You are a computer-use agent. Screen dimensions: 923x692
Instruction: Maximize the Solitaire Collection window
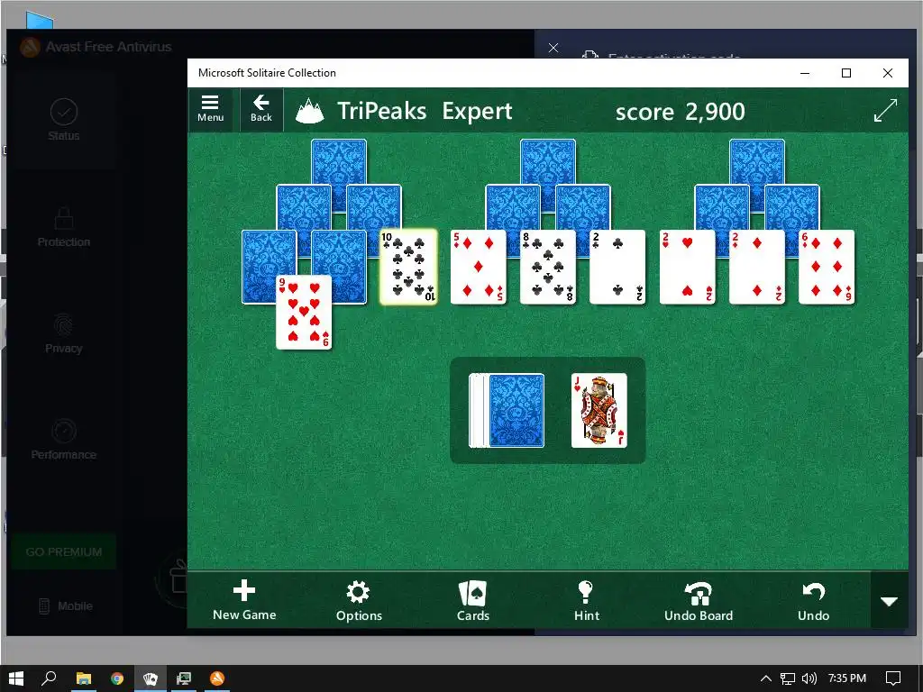coord(846,73)
